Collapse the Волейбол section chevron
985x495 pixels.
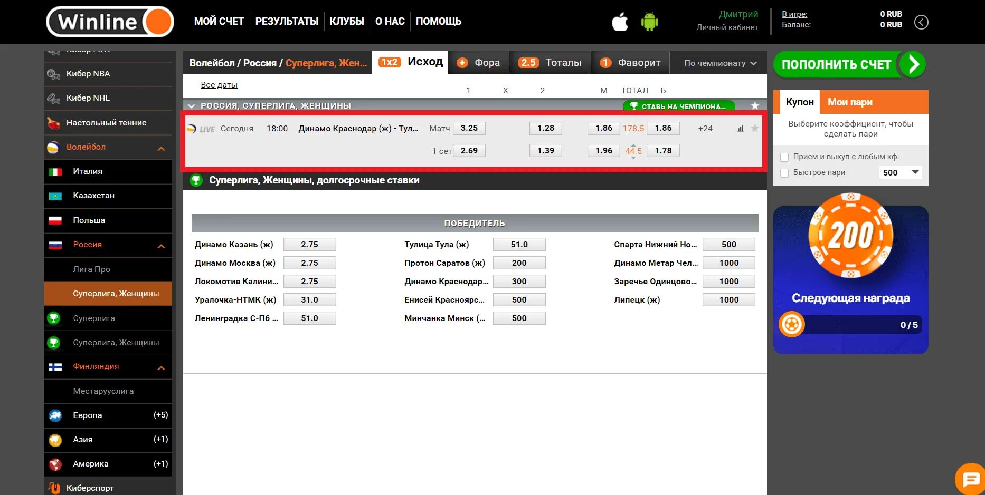[161, 148]
